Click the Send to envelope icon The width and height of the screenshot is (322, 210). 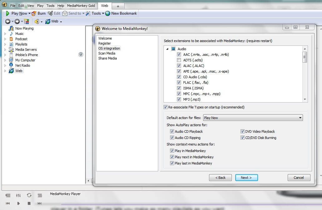coord(65,13)
